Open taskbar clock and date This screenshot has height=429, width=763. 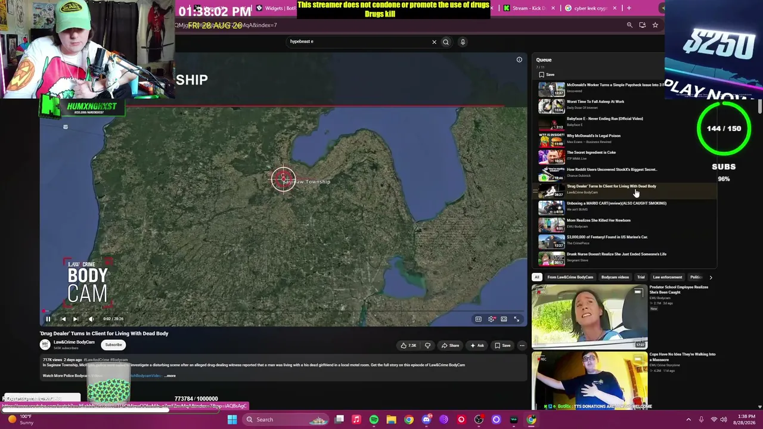point(746,419)
